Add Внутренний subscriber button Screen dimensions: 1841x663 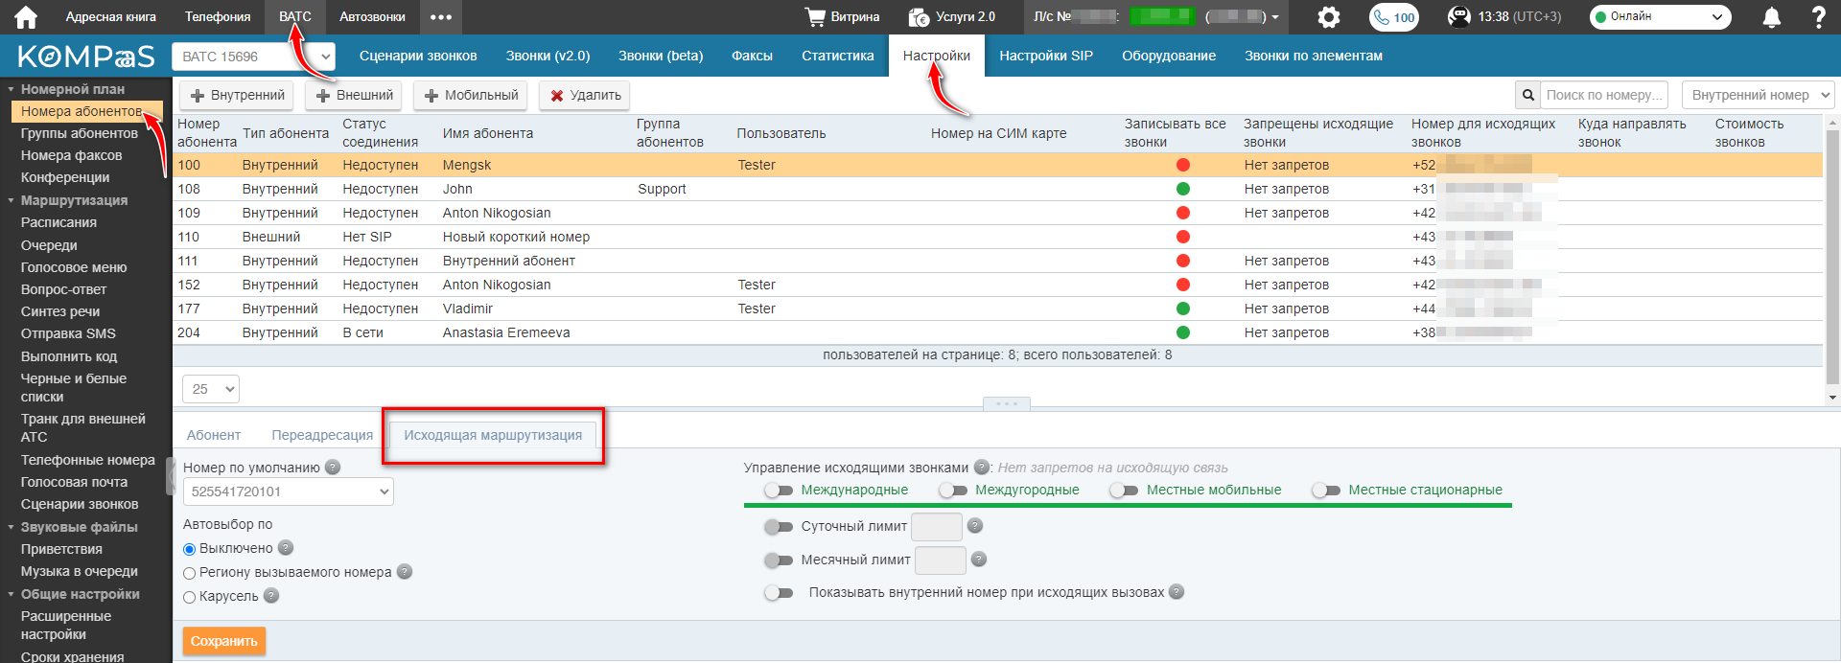(x=238, y=95)
